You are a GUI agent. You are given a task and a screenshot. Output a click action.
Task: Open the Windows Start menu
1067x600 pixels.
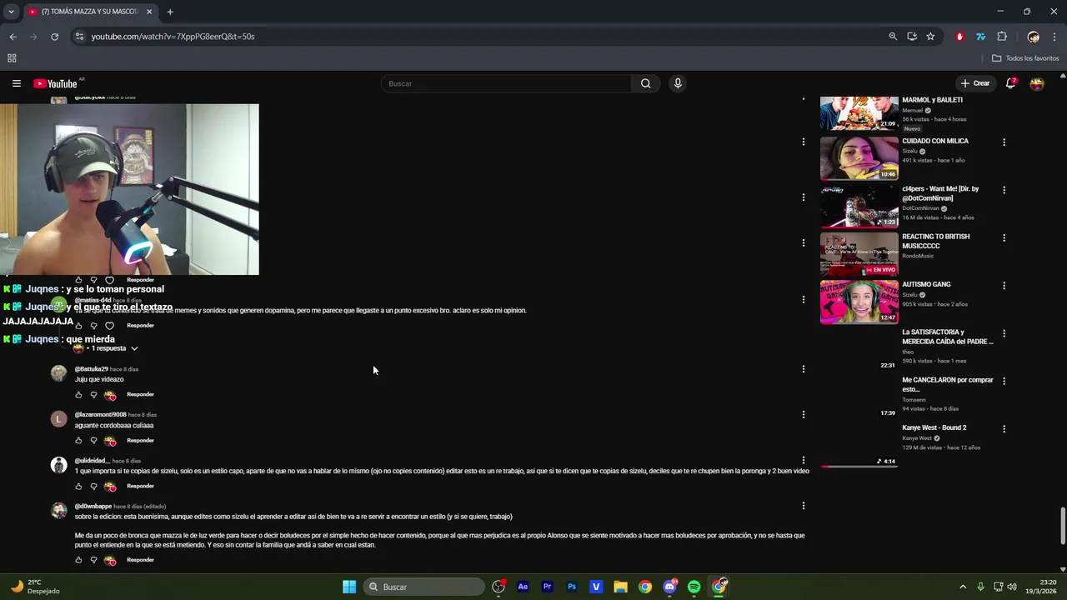[349, 587]
